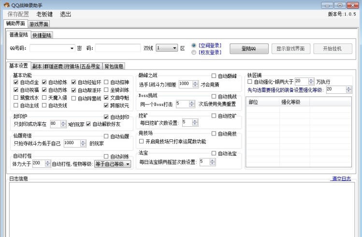Click inside the 日志信息 log text area
Viewport: 362px width, 237px height.
pyautogui.click(x=182, y=209)
